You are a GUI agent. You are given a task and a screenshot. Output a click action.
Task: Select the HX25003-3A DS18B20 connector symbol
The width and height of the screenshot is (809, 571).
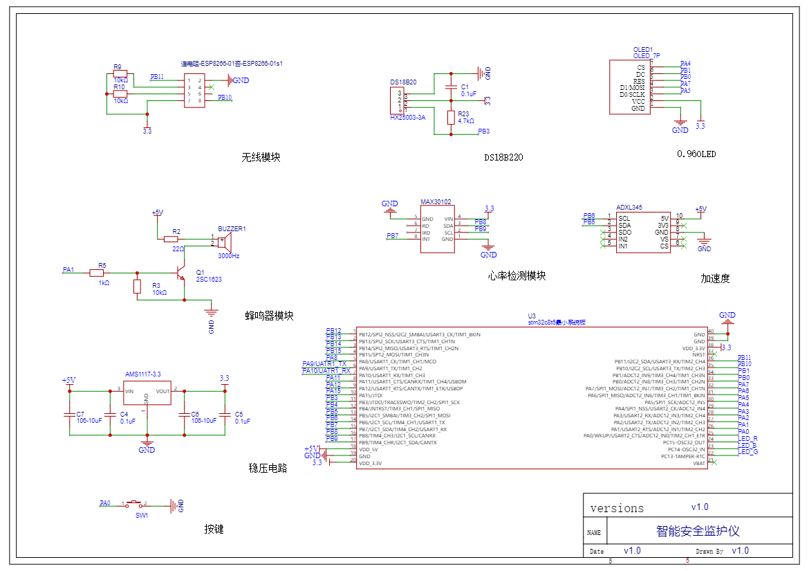click(396, 100)
